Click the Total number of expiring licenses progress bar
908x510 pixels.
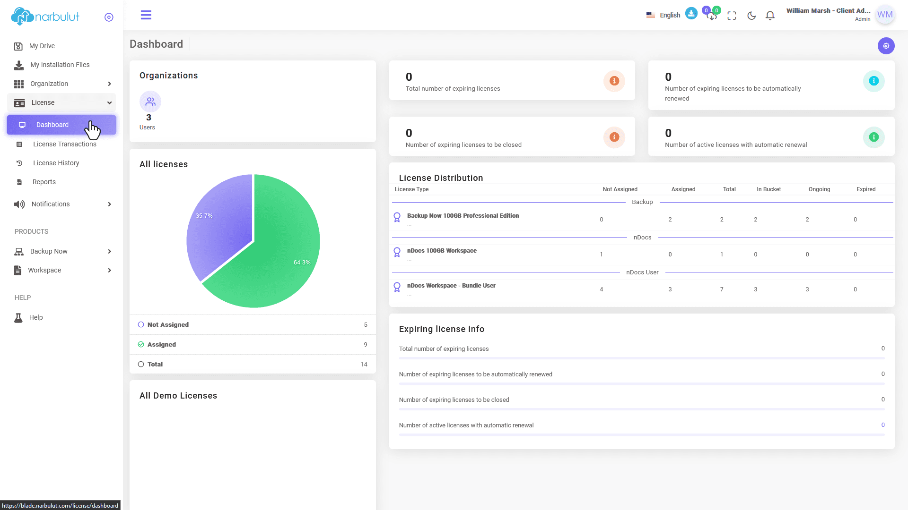coord(642,358)
